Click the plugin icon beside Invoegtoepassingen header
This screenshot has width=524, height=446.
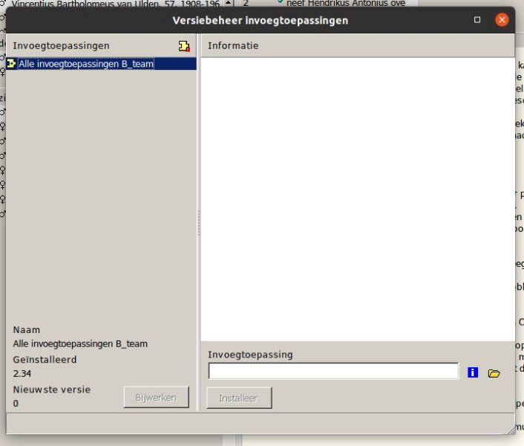click(x=184, y=46)
